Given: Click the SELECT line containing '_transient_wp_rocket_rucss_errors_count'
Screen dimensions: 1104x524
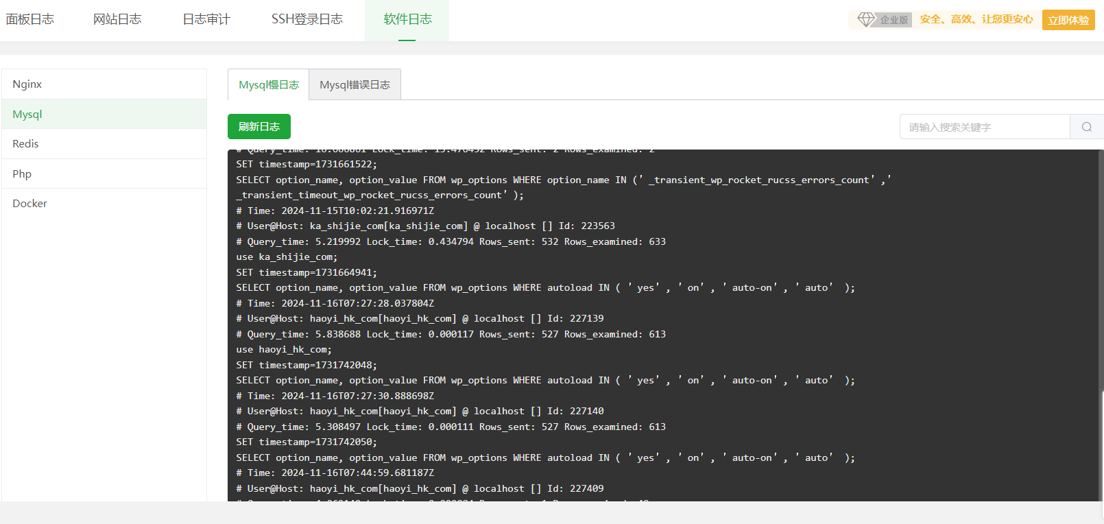Looking at the screenshot, I should click(564, 180).
